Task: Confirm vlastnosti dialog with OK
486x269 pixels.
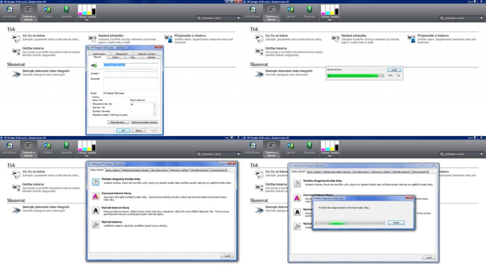Action: coord(123,131)
